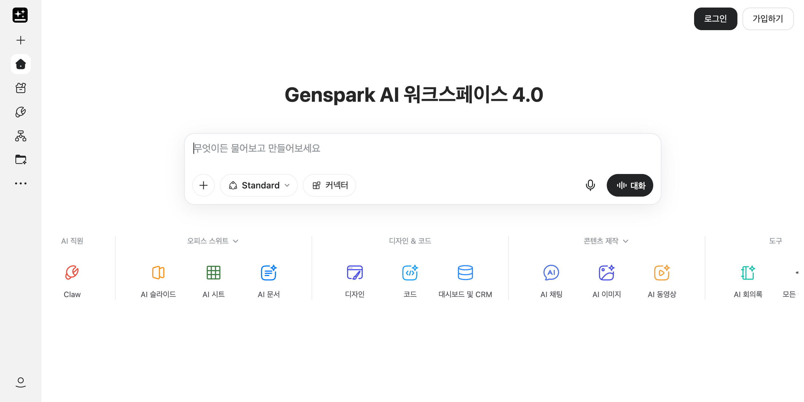This screenshot has height=402, width=804.
Task: Open 대시보드 및 CRM tool
Action: pos(465,281)
